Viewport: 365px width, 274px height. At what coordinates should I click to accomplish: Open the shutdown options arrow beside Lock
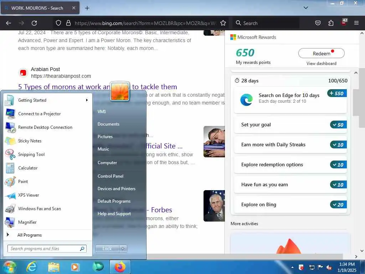click(123, 249)
